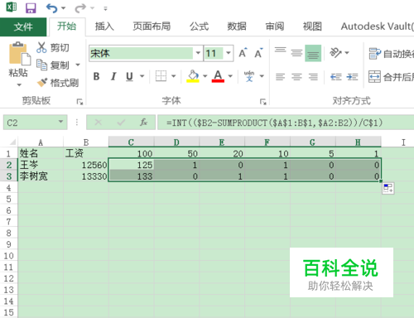Open the Autodesk Vault tab

[x=377, y=26]
